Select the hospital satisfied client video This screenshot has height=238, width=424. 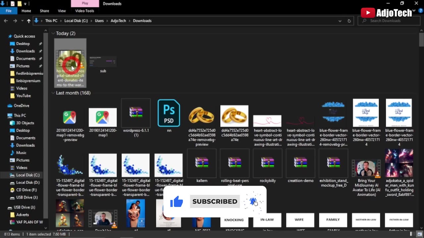pos(70,63)
